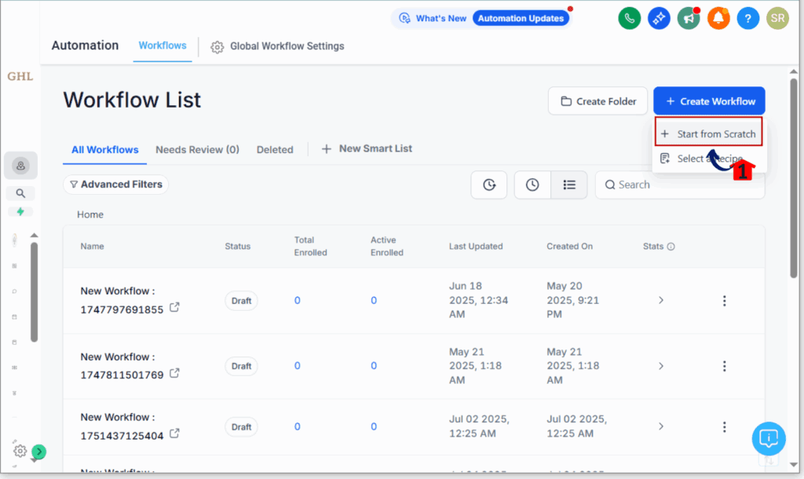This screenshot has width=804, height=479.
Task: Expand stats chevron for workflow 1747811501769
Action: (x=661, y=366)
